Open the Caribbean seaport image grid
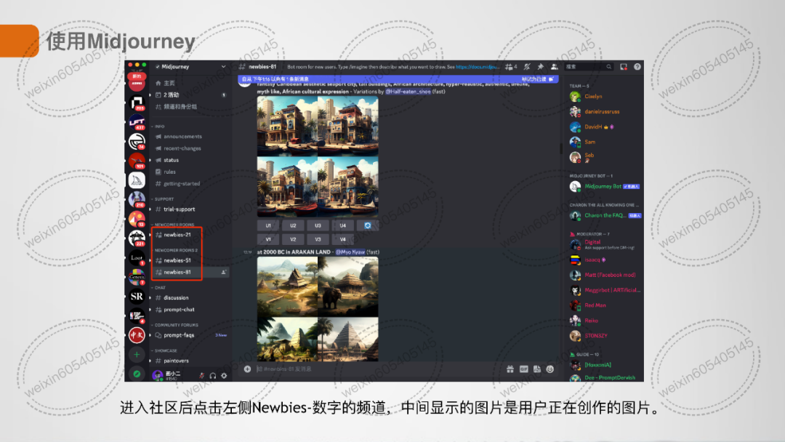The height and width of the screenshot is (442, 785). click(318, 157)
